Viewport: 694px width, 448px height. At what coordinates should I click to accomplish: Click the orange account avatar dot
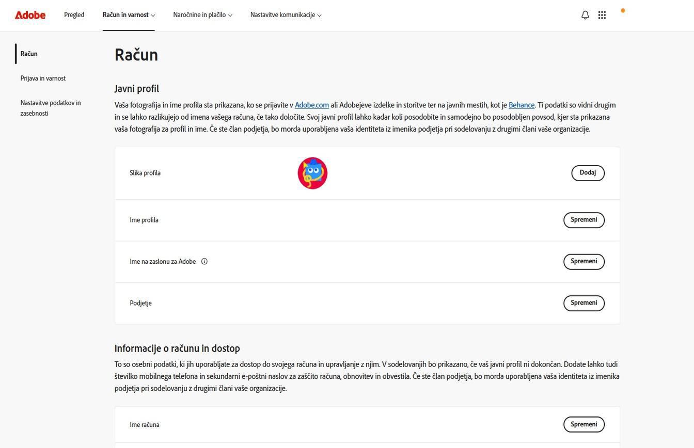[623, 10]
